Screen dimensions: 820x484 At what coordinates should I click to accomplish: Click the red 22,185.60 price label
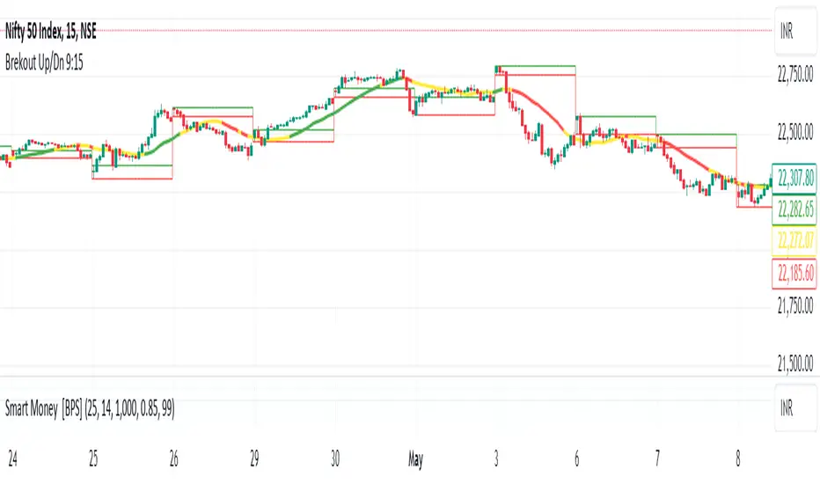coord(795,273)
